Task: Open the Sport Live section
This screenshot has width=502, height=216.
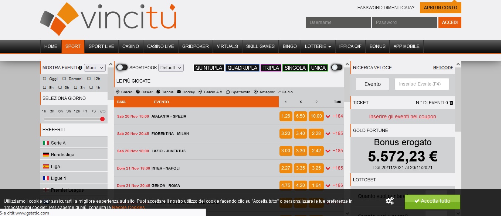Action: [101, 46]
